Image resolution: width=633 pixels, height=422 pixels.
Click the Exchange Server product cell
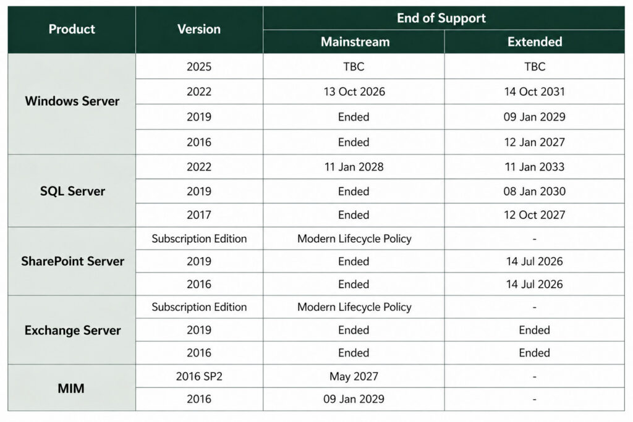[72, 331]
